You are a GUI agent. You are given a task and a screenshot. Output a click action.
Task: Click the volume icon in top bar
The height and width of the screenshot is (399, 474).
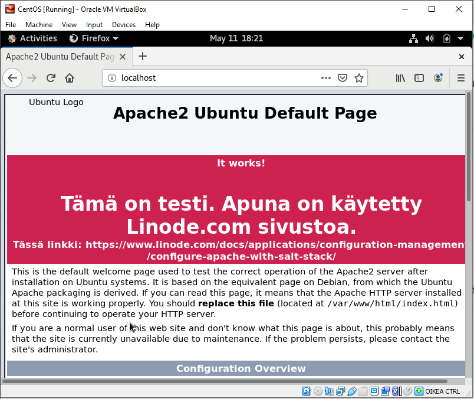(430, 38)
